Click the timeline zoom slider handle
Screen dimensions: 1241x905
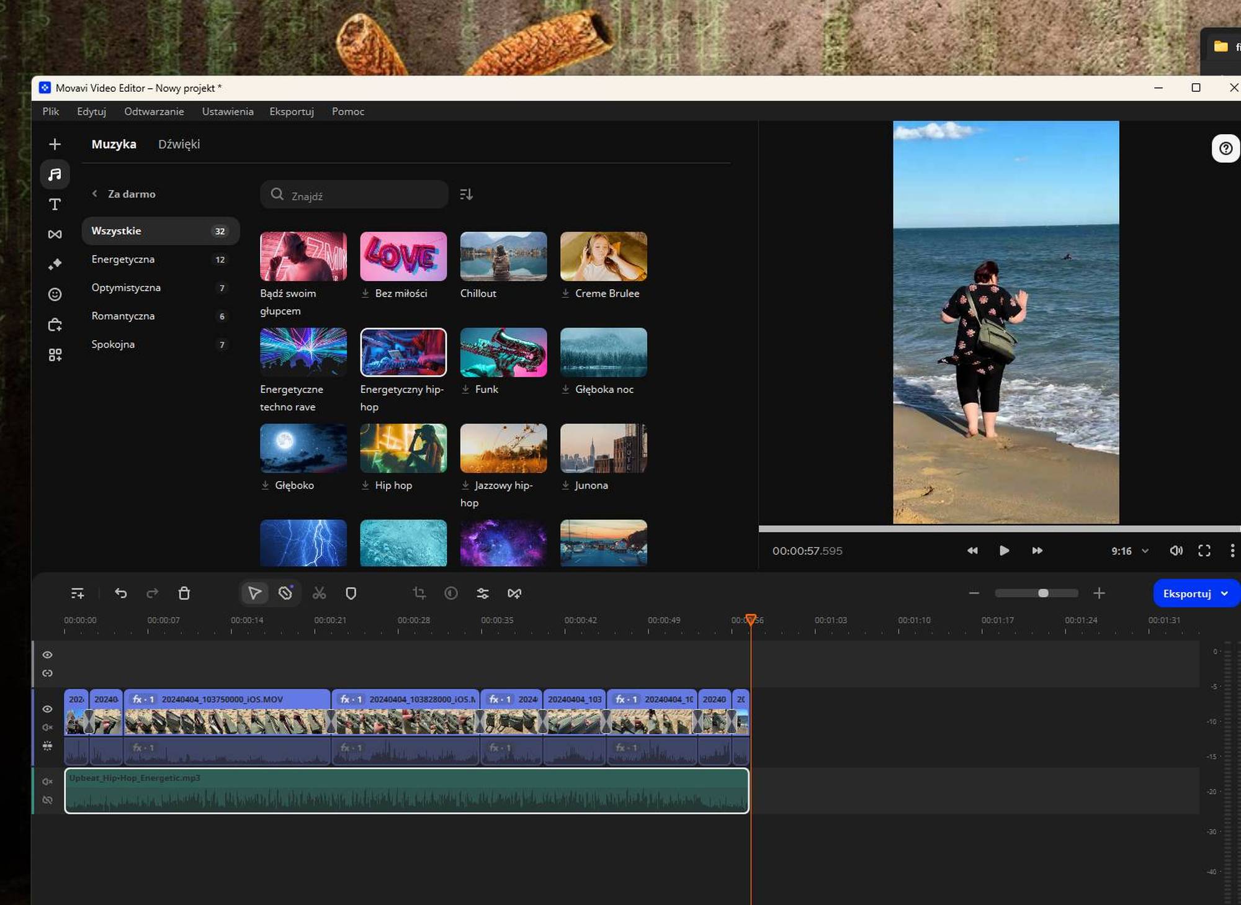pyautogui.click(x=1043, y=593)
